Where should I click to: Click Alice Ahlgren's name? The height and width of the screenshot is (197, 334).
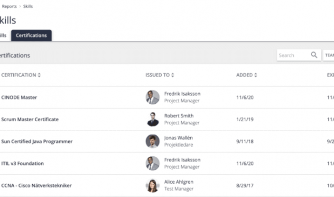[x=178, y=182]
